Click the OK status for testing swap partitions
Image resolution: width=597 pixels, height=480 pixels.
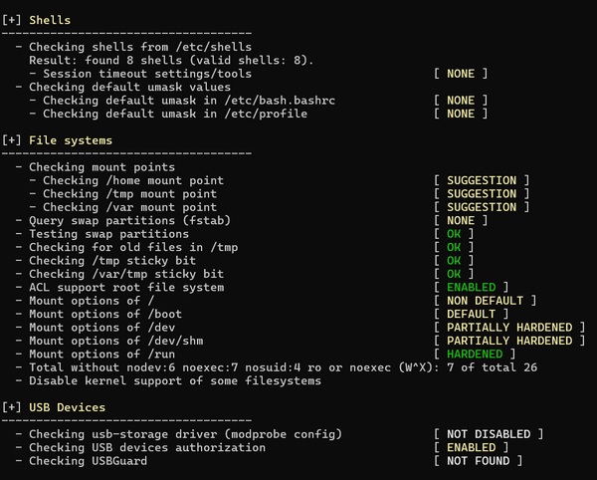pyautogui.click(x=454, y=234)
